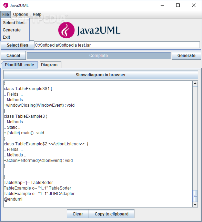The image size is (202, 222).
Task: Click the line 'class TableExample3 {'
Action: point(26,116)
